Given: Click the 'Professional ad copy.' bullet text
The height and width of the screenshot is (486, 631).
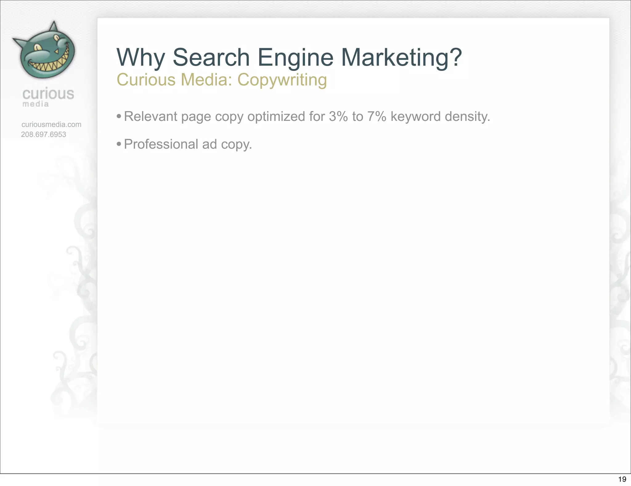Looking at the screenshot, I should click(x=188, y=144).
